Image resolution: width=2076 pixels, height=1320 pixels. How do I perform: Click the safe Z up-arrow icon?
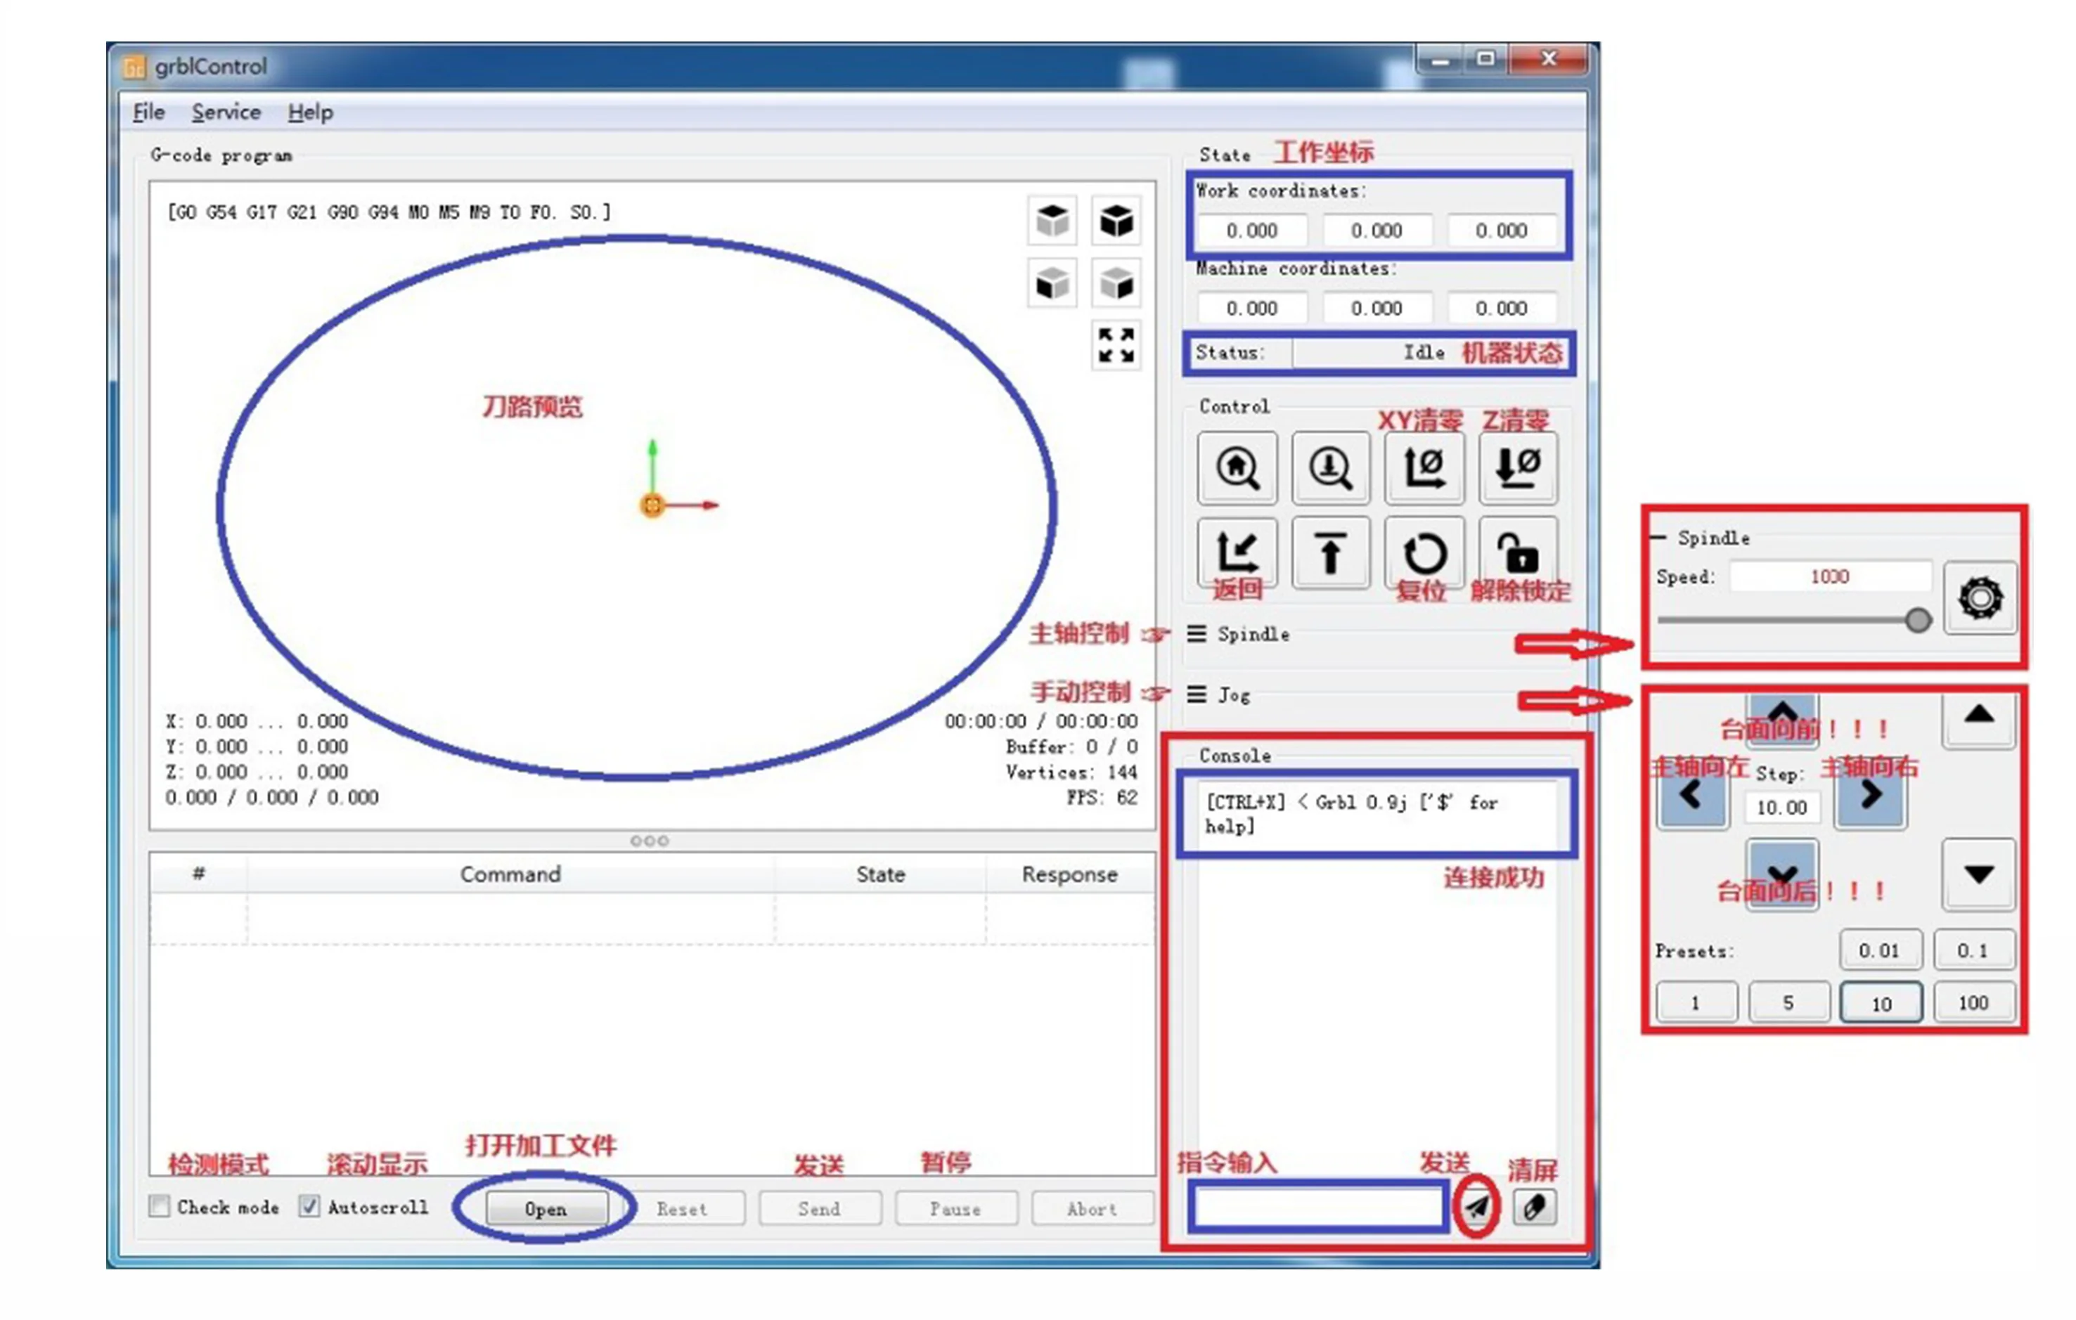coord(1330,552)
